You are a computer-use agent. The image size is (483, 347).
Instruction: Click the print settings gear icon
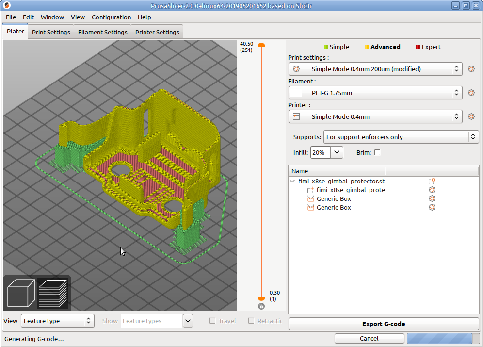point(471,69)
